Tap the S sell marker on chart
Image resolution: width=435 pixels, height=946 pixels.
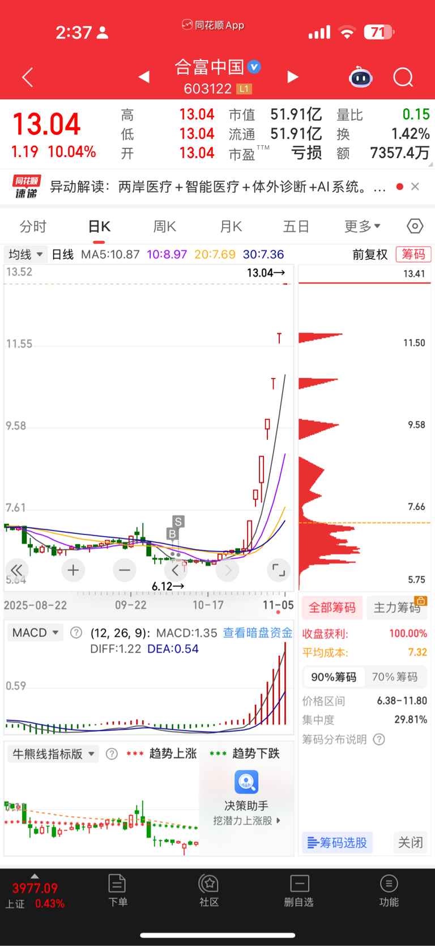point(178,521)
